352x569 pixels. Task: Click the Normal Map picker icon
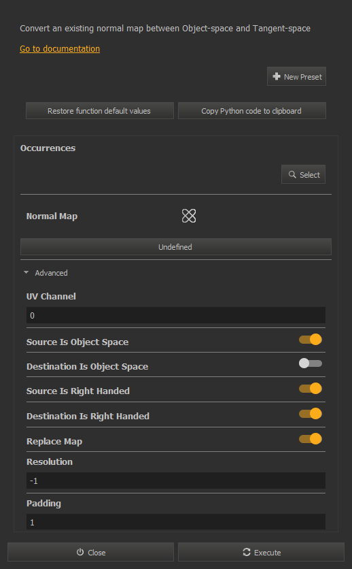click(x=189, y=216)
